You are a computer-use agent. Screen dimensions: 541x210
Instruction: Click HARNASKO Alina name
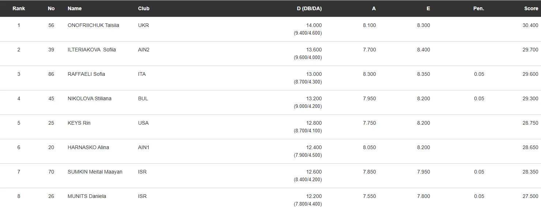point(88,147)
